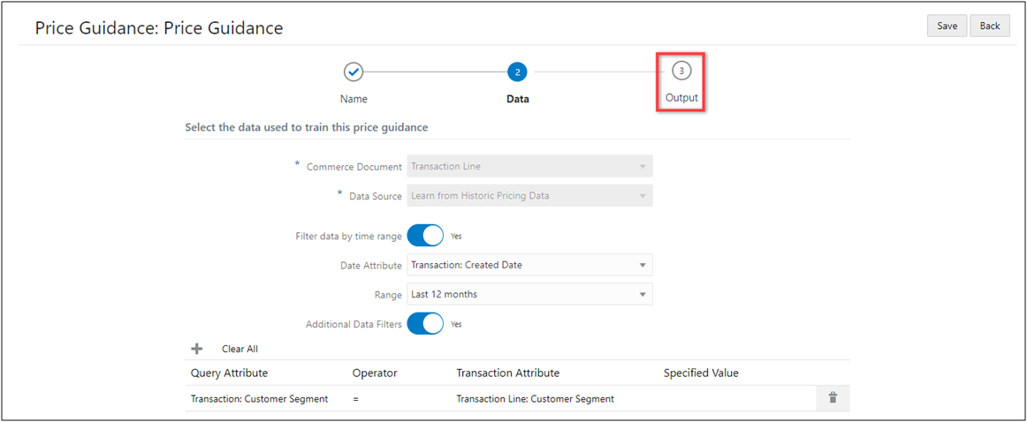Click the equals operator cell
1027x422 pixels.
(355, 399)
